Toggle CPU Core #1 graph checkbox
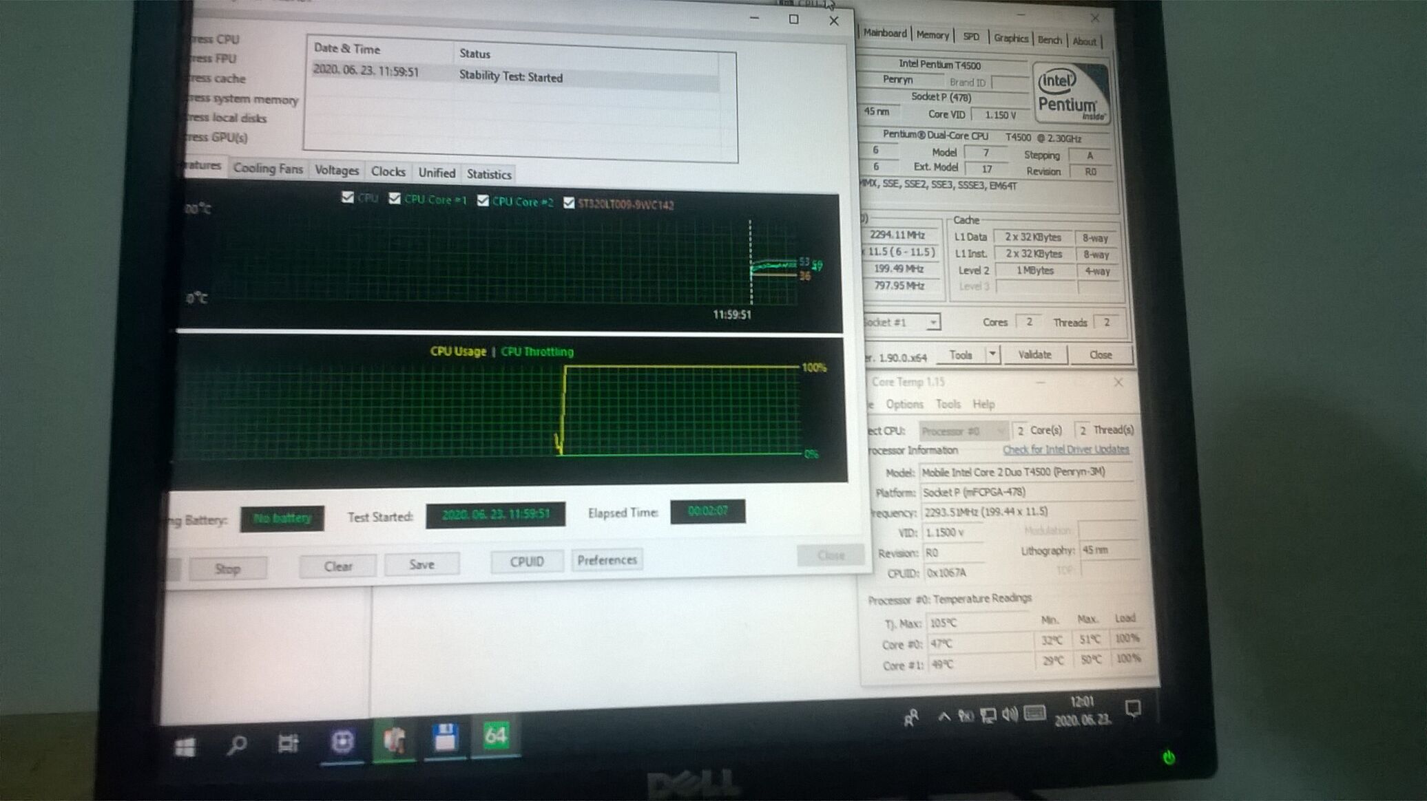The image size is (1427, 801). (x=395, y=199)
